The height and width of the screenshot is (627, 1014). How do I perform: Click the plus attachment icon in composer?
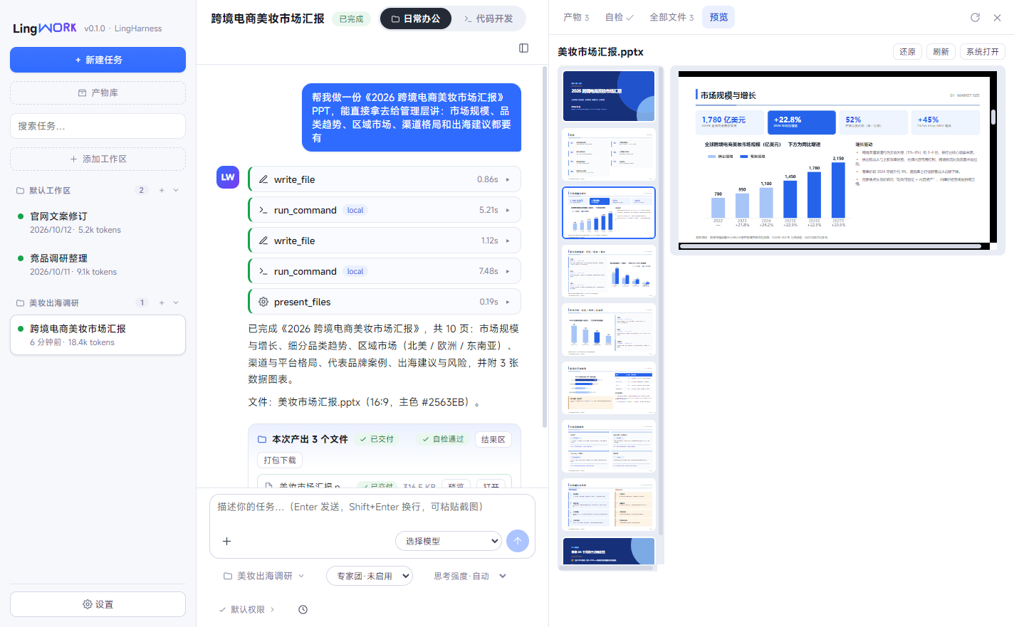(226, 541)
